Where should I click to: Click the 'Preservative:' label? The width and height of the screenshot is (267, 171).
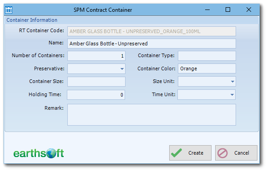point(49,68)
